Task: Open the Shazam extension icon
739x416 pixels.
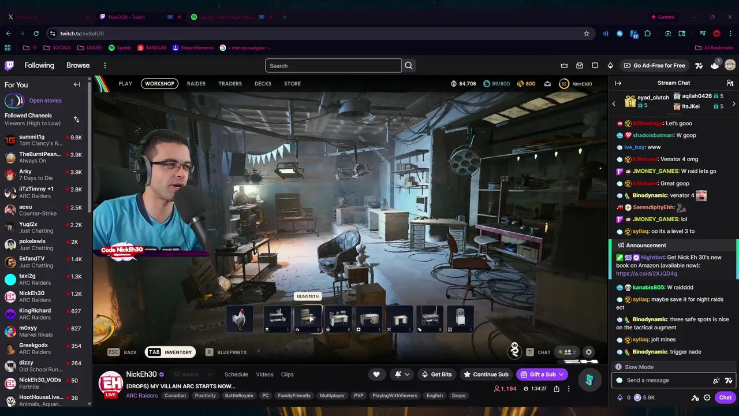Action: click(x=619, y=34)
